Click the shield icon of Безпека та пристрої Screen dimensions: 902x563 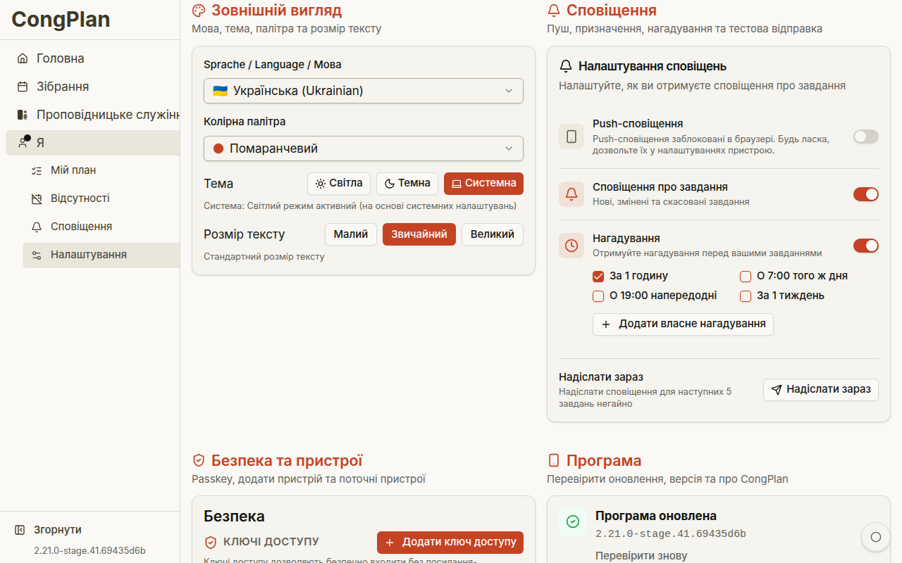198,460
